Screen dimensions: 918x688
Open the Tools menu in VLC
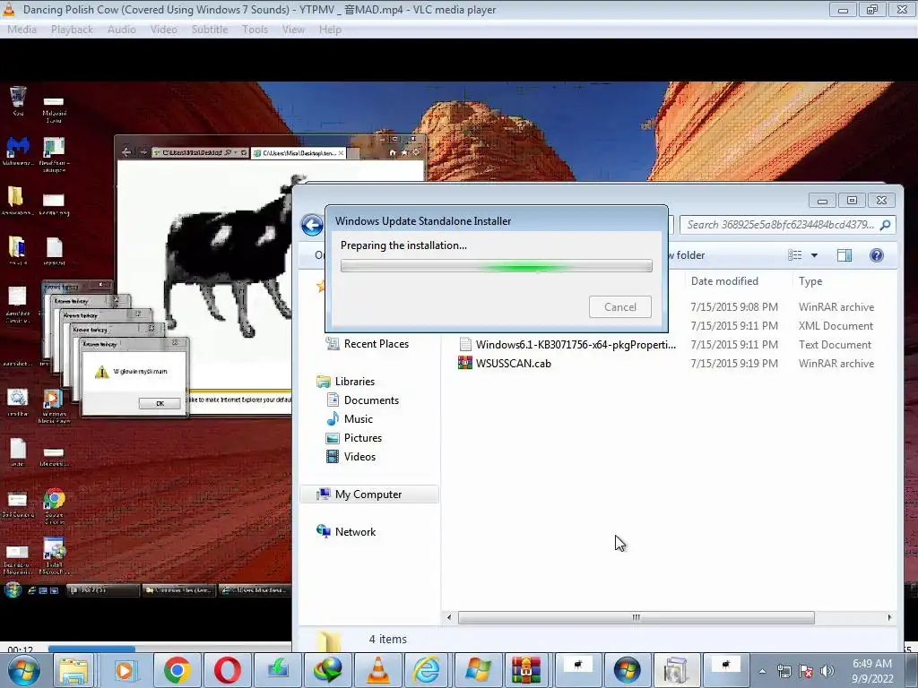point(255,30)
